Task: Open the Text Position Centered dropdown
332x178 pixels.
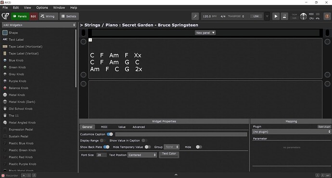Action: tap(142, 155)
